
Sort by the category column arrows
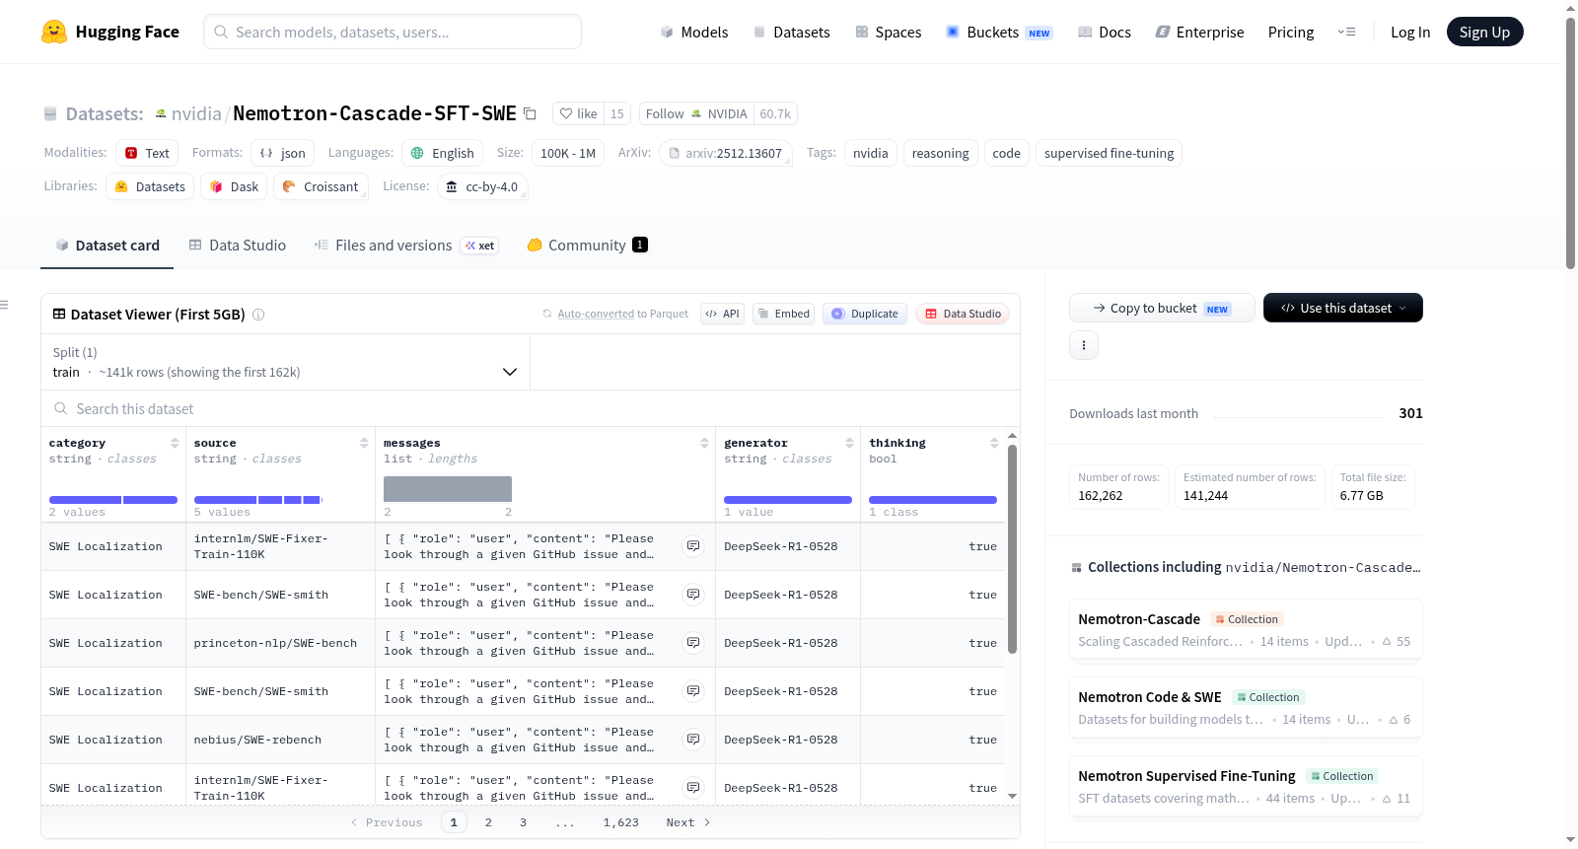point(175,443)
